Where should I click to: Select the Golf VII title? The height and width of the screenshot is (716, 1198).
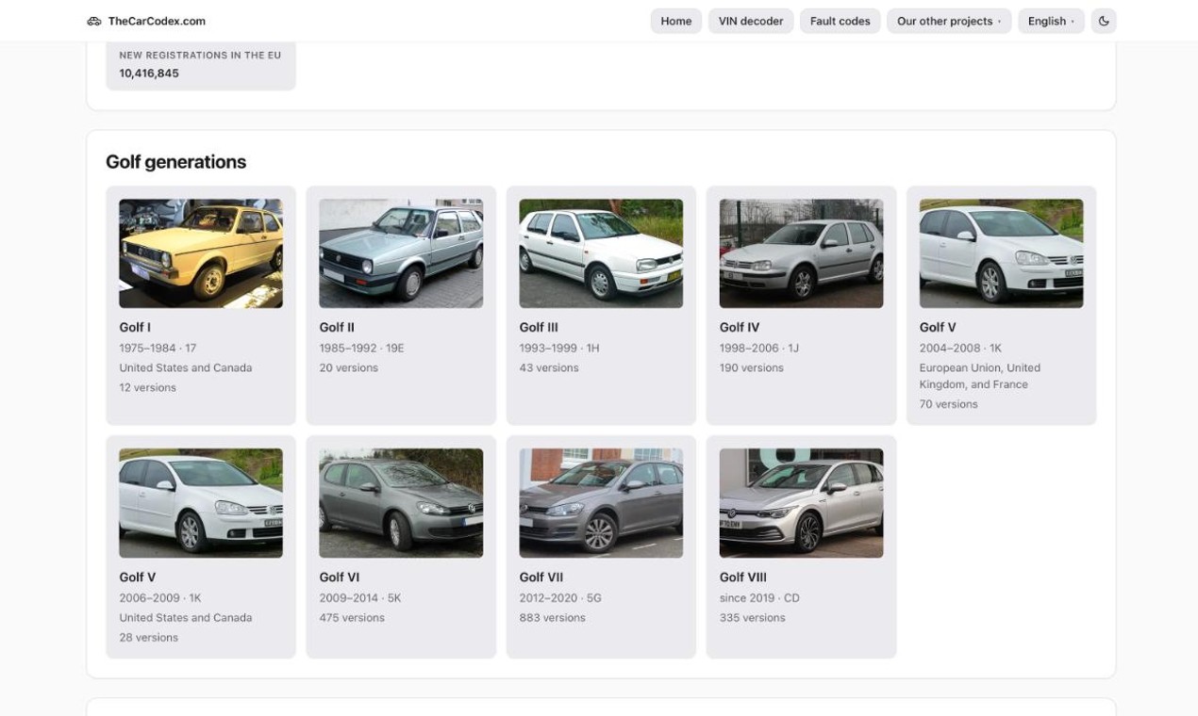[541, 577]
